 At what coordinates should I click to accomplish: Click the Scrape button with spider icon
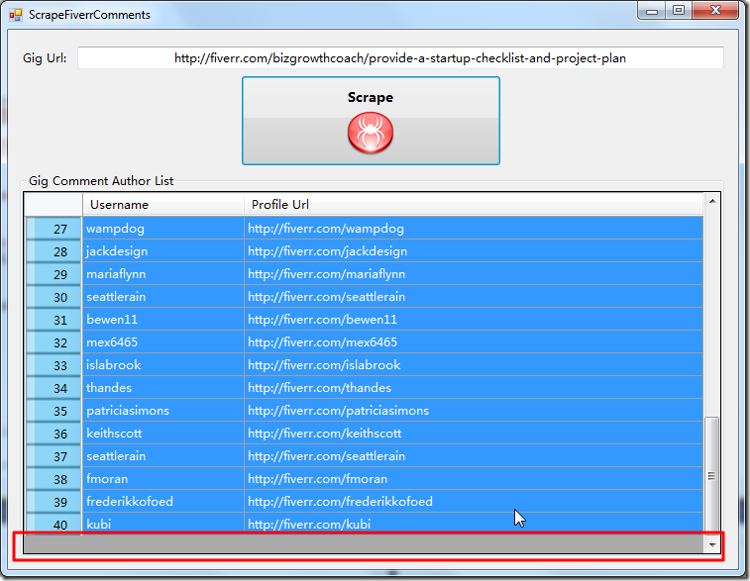pyautogui.click(x=371, y=121)
